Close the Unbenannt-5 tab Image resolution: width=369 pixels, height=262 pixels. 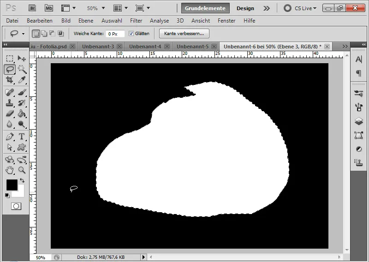(214, 47)
